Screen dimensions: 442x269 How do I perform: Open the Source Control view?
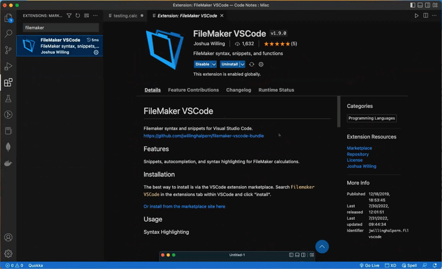pos(8,50)
